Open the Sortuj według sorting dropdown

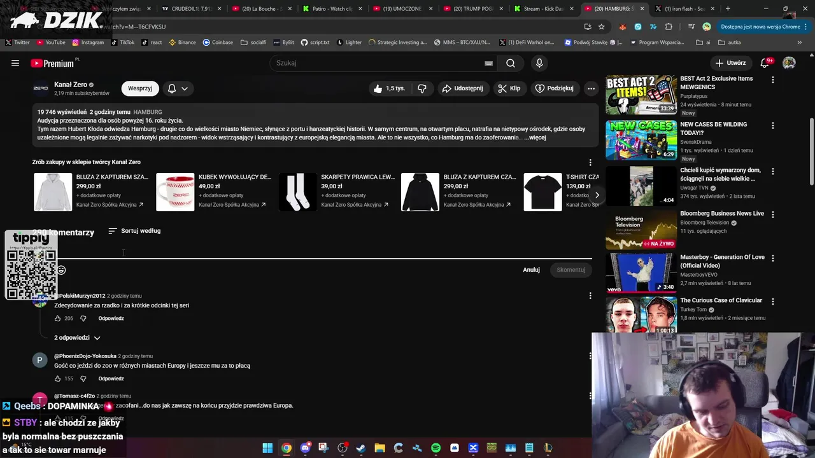[x=134, y=231]
